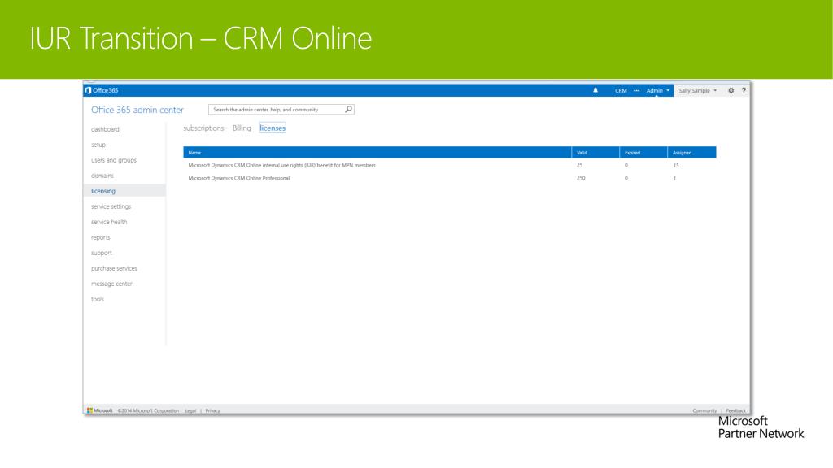Select licensing in the sidebar

pos(124,190)
